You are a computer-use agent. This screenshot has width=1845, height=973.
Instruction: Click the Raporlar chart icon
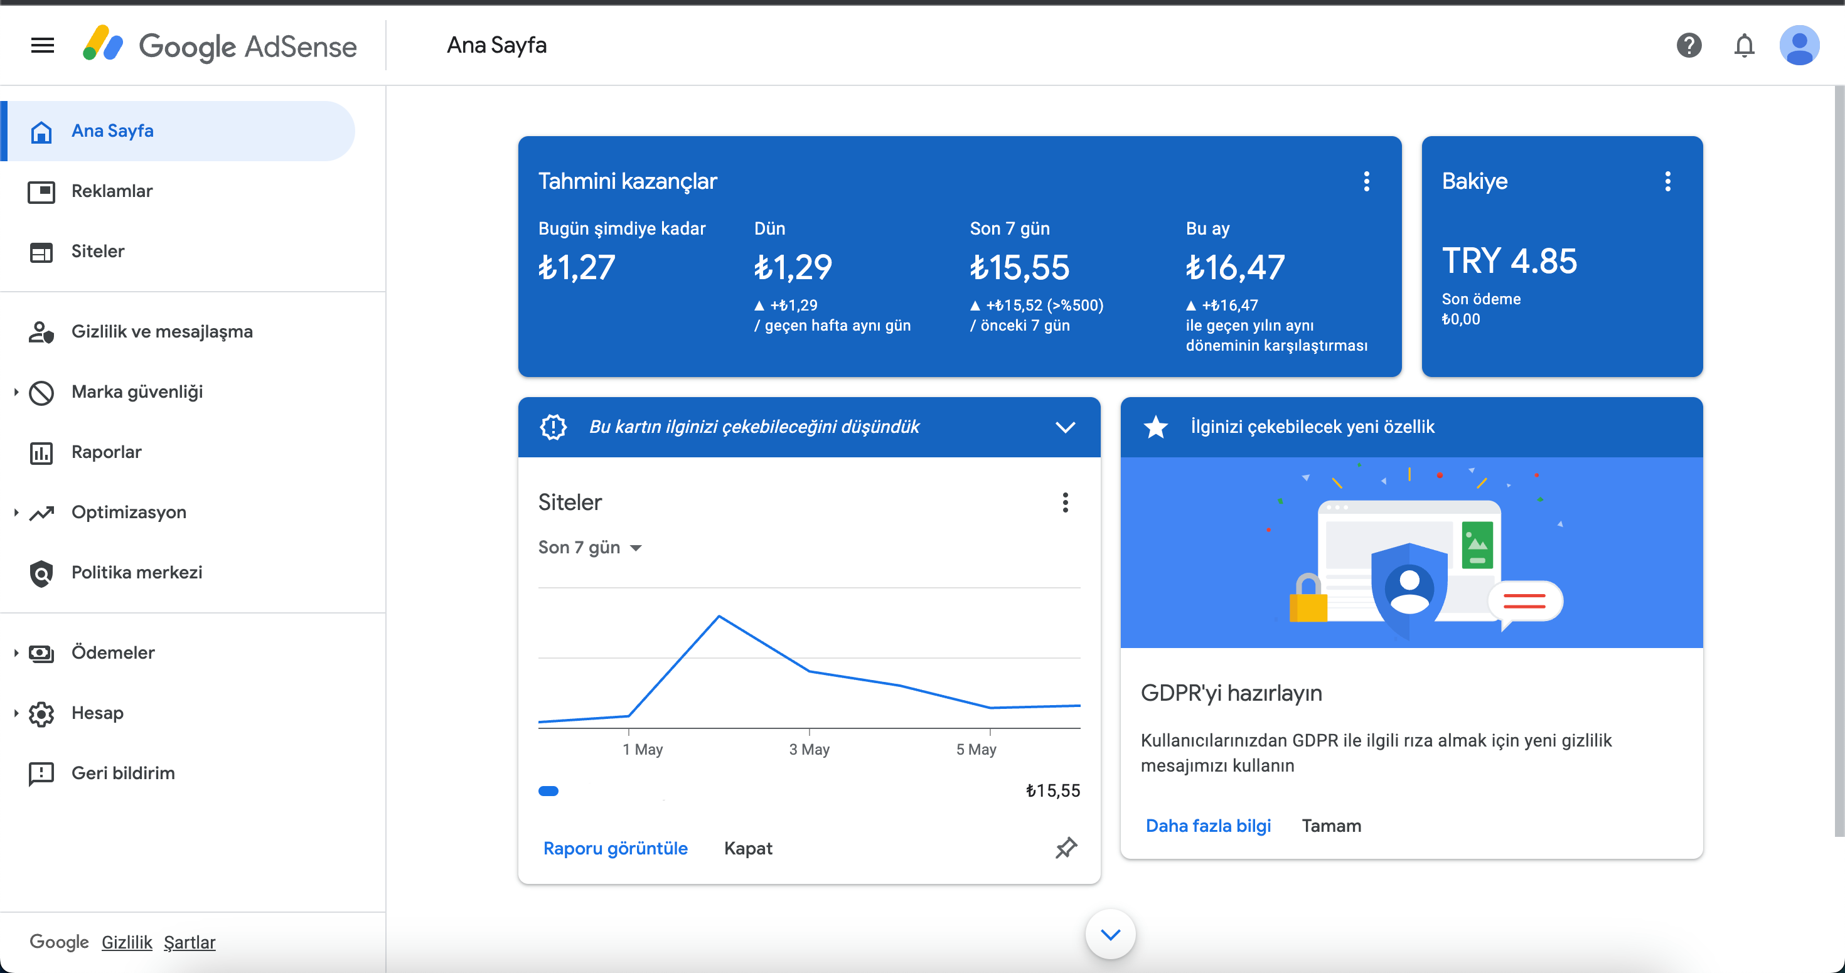click(x=41, y=452)
